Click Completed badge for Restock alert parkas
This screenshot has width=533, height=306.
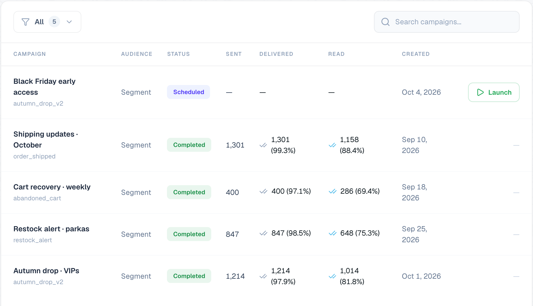[x=189, y=234]
